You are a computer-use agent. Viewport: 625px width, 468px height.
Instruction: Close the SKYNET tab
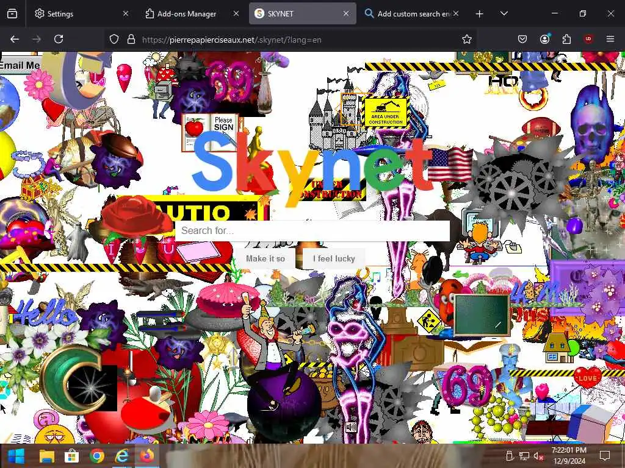tap(346, 14)
